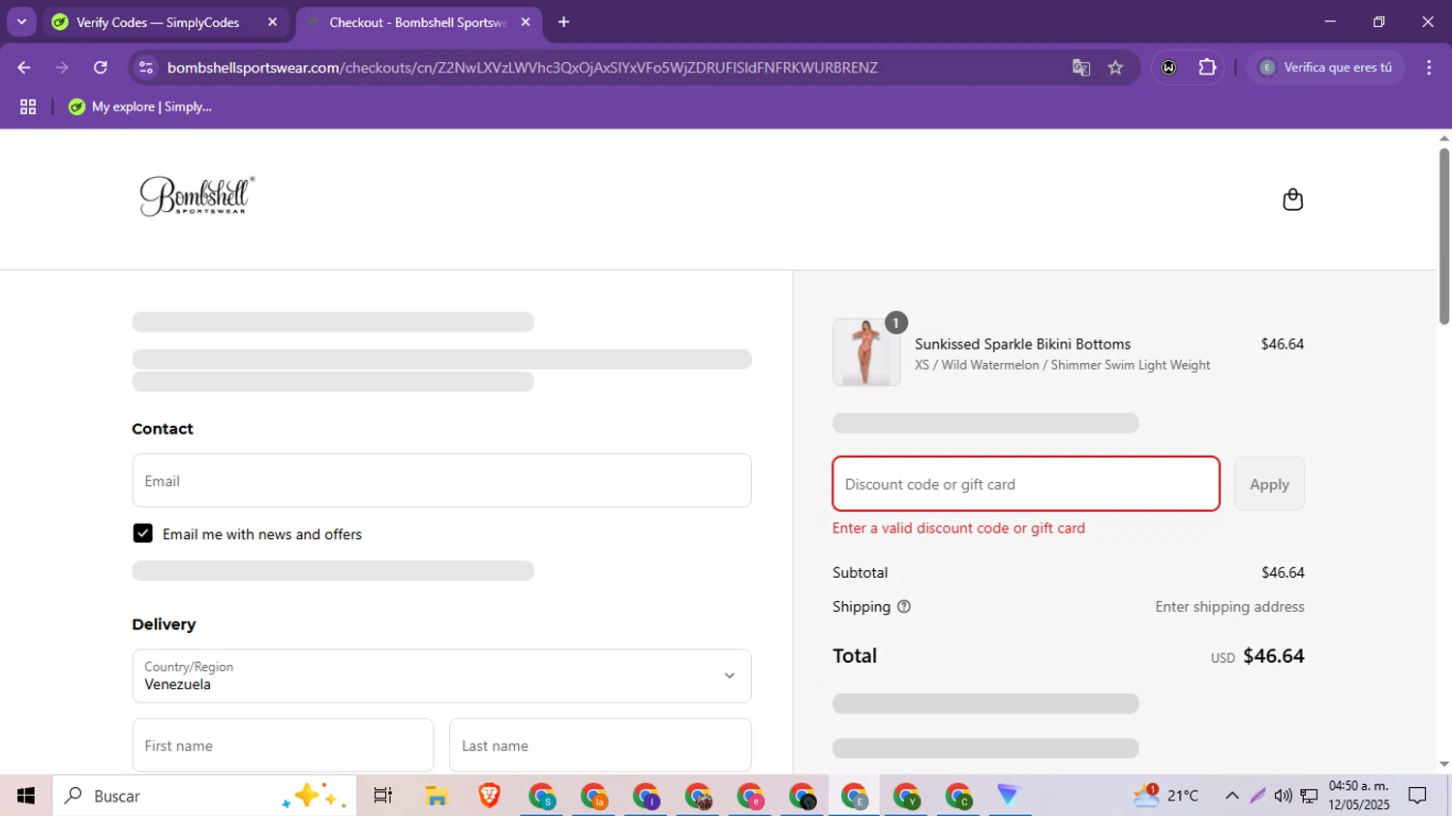Select the Checkout - Bombshell Sportswear tab
Viewport: 1452px width, 816px height.
[416, 22]
